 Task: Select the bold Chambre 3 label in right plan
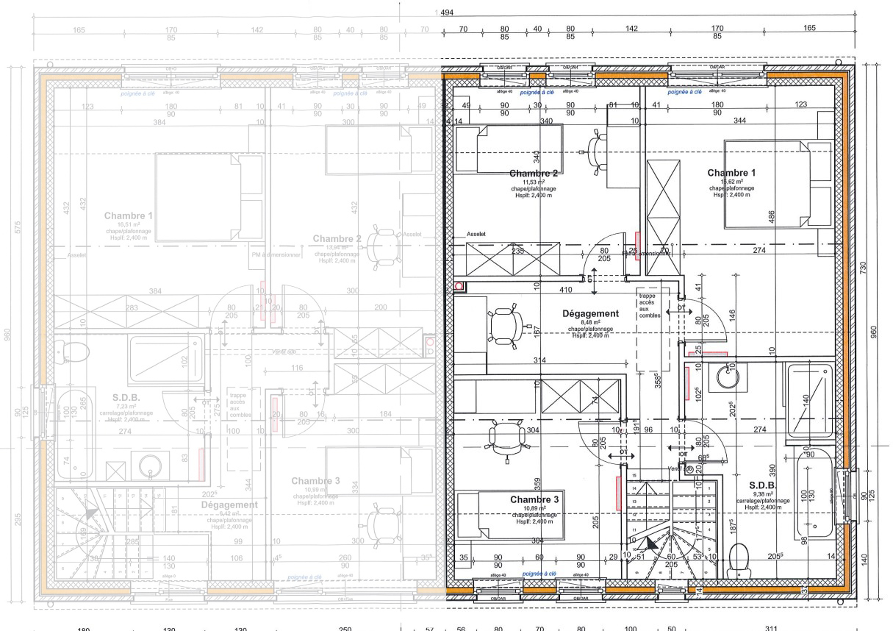pyautogui.click(x=535, y=499)
